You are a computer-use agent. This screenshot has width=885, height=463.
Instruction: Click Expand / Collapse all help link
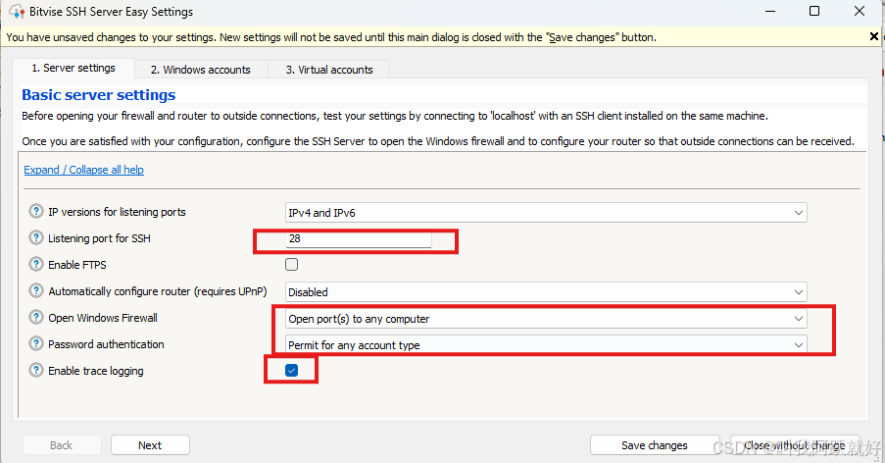(83, 170)
